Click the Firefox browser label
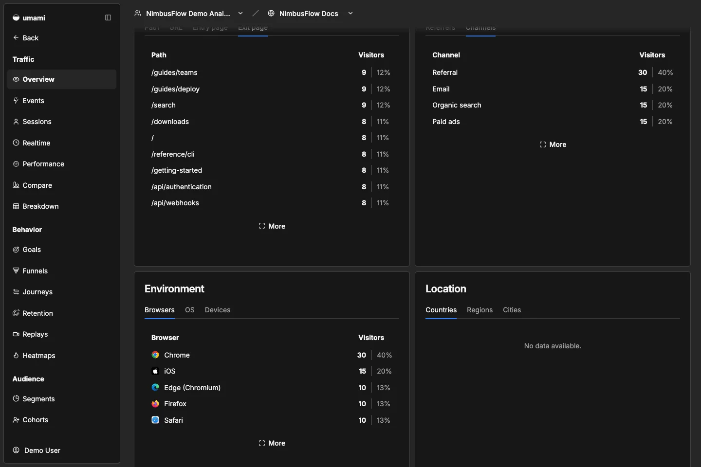The image size is (701, 467). coord(175,404)
